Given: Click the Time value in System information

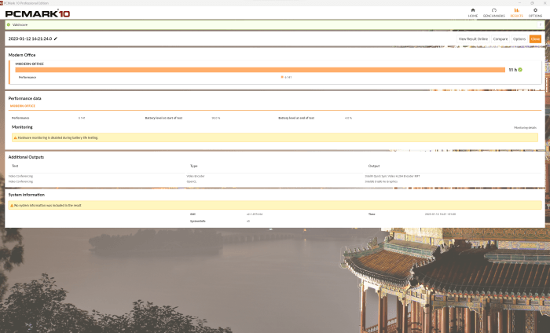Looking at the screenshot, I should (x=440, y=214).
